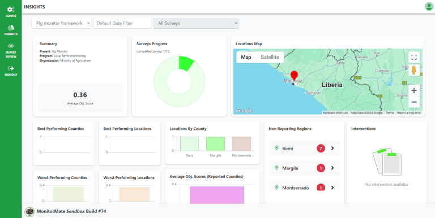Image resolution: width=435 pixels, height=218 pixels.
Task: Expand the Bomi region chevron
Action: [x=332, y=149]
